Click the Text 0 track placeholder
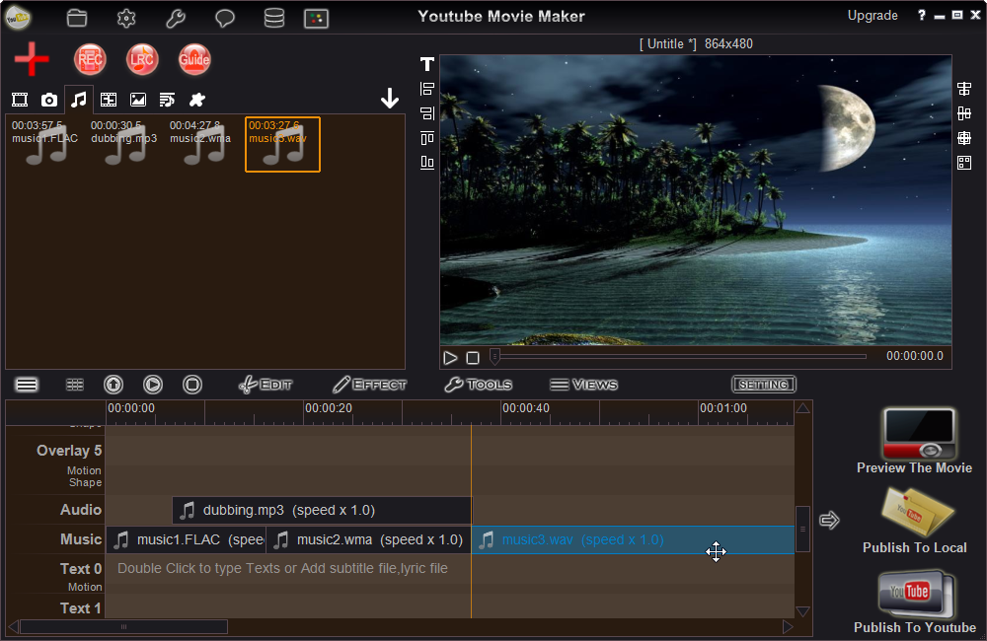987x641 pixels. pyautogui.click(x=282, y=569)
